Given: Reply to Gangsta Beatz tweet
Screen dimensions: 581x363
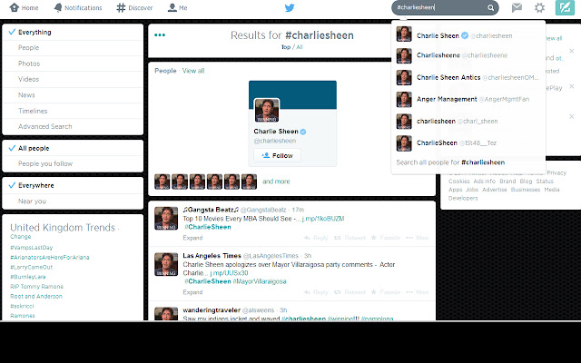Looking at the screenshot, I should point(316,238).
